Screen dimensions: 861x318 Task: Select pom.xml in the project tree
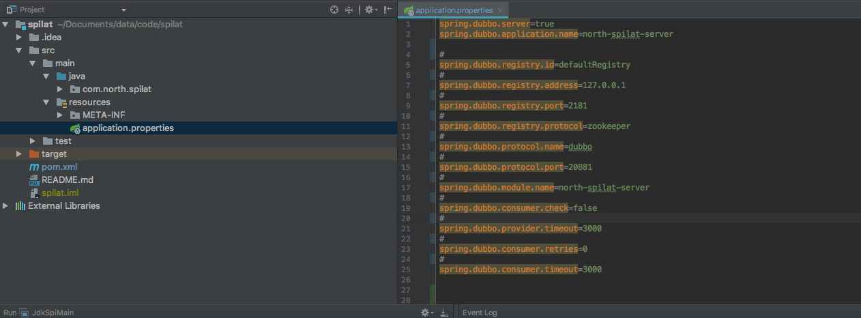click(x=59, y=167)
